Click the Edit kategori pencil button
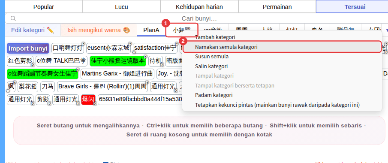This screenshot has width=388, height=163. click(33, 30)
